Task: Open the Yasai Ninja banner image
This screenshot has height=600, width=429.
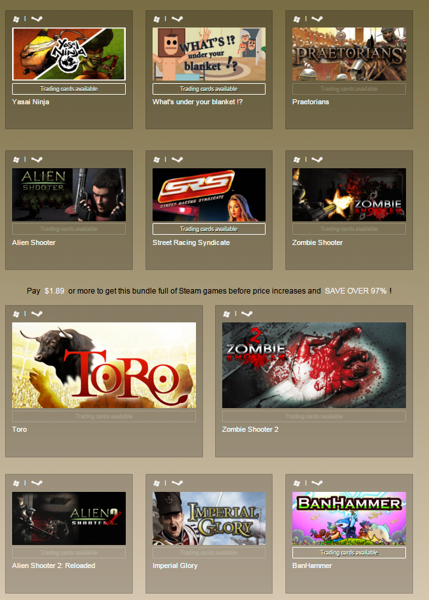Action: [69, 54]
